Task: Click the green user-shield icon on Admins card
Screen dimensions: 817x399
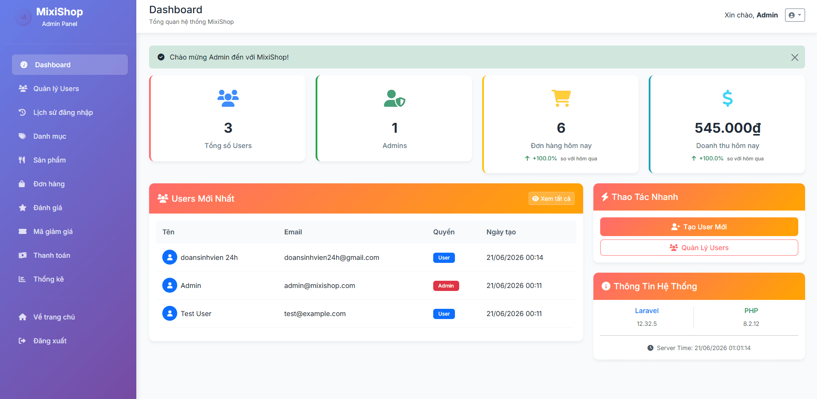Action: (x=394, y=98)
